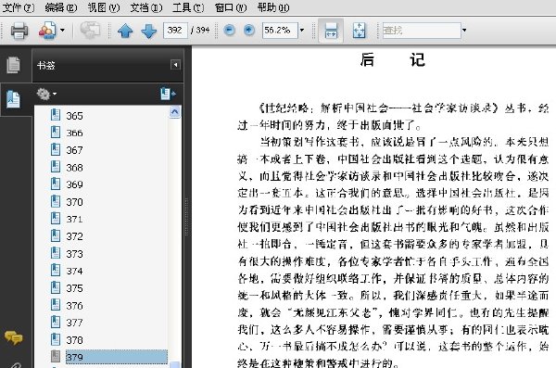Go to next page with down arrow
This screenshot has height=368, width=556.
(x=149, y=31)
